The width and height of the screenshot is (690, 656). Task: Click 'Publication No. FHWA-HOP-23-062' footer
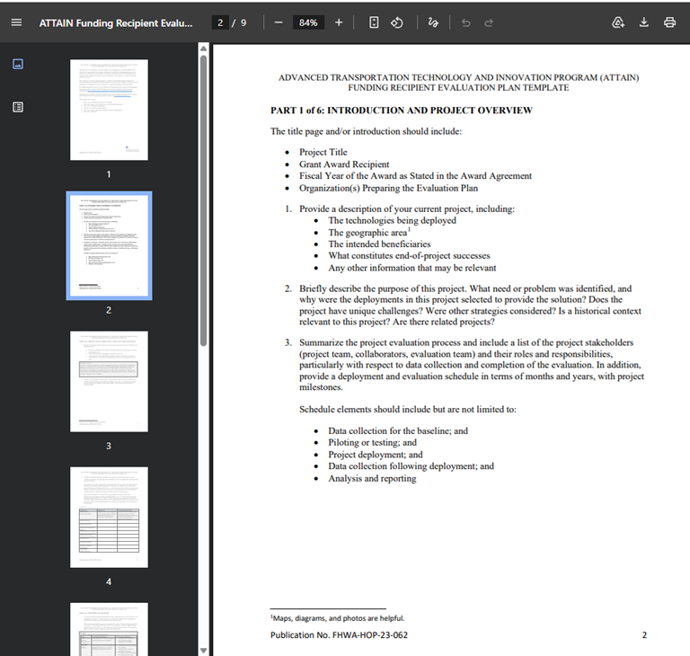pyautogui.click(x=339, y=634)
